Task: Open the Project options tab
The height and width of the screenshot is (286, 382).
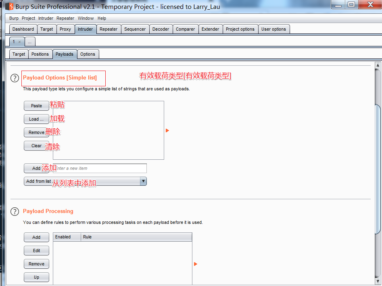Action: click(x=240, y=29)
